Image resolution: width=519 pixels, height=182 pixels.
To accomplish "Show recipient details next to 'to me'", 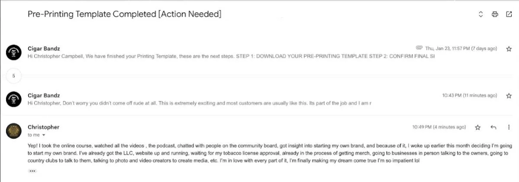I will tap(43, 135).
